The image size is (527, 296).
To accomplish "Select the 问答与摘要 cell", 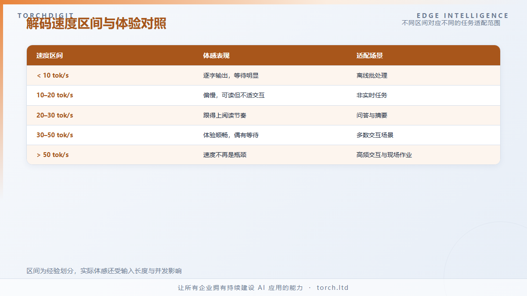I will tap(372, 115).
